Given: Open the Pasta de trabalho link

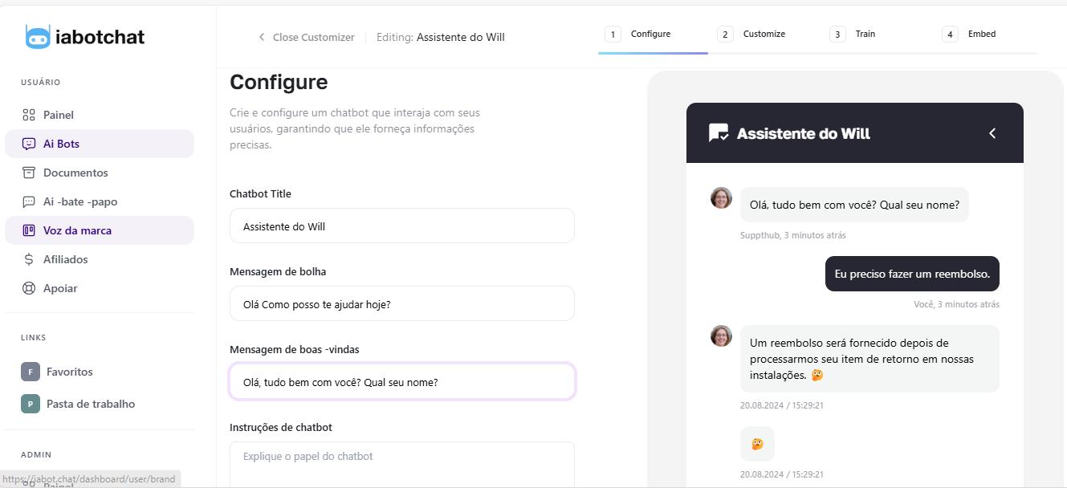Looking at the screenshot, I should coord(90,404).
